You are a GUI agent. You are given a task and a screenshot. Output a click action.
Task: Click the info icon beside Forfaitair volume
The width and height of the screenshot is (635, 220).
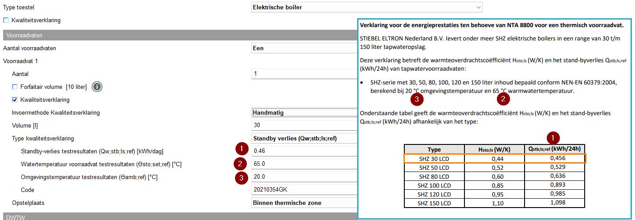(97, 87)
